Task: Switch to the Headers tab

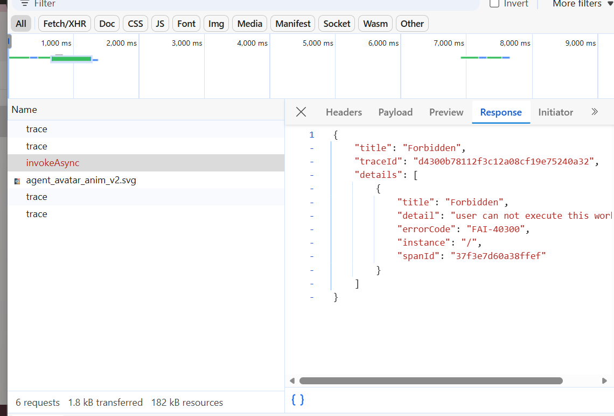Action: 344,112
